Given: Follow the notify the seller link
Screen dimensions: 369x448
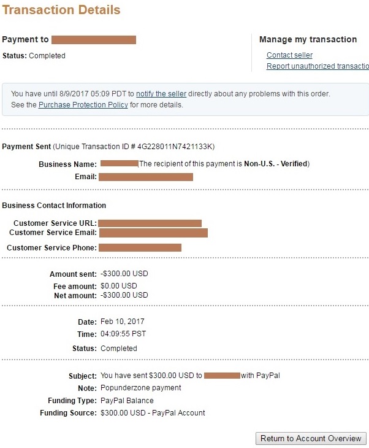Looking at the screenshot, I should coord(161,94).
